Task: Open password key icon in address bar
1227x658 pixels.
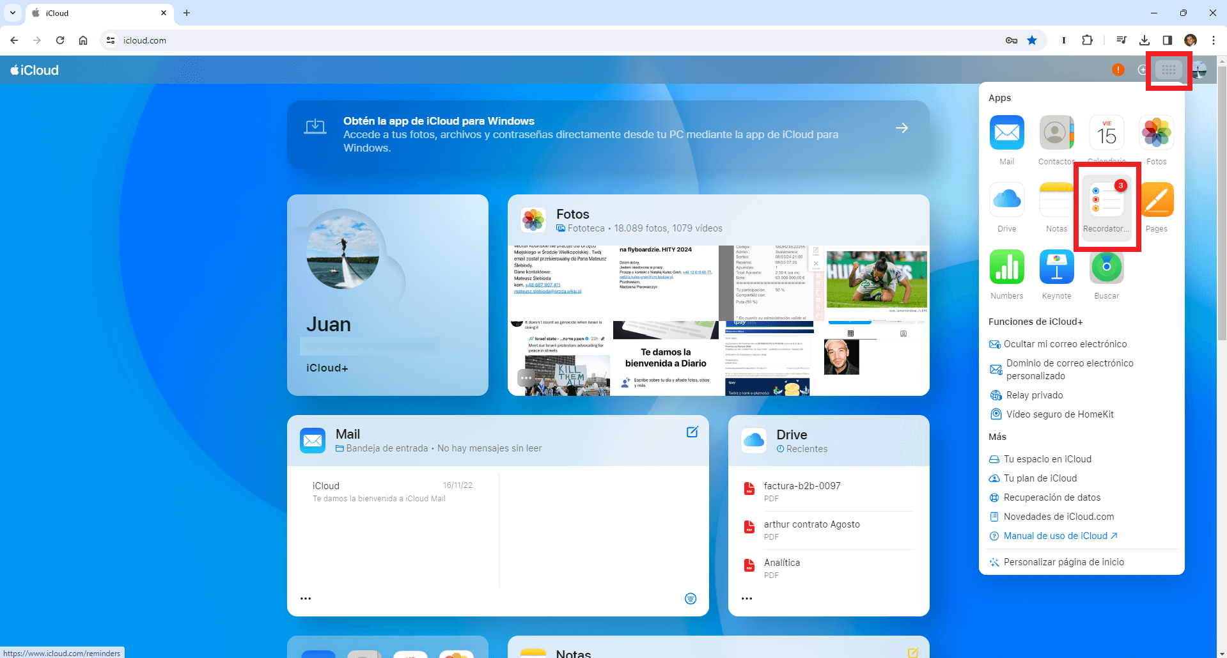Action: click(x=1012, y=40)
